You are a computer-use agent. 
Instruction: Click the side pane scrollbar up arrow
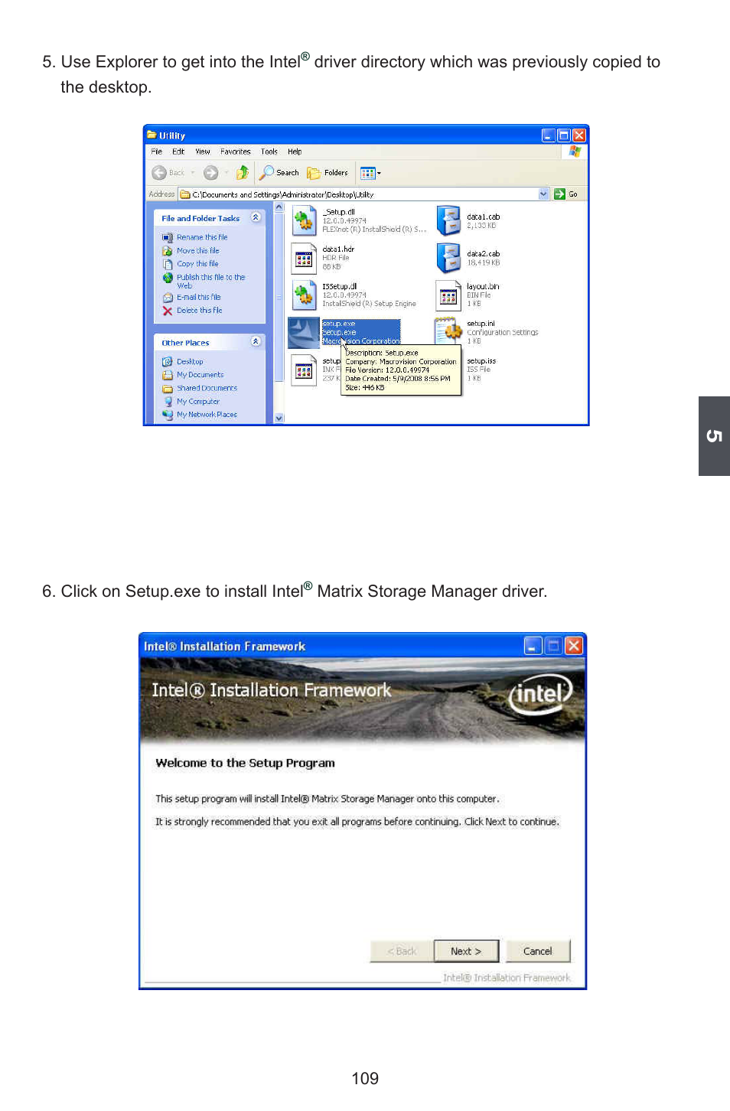[279, 207]
